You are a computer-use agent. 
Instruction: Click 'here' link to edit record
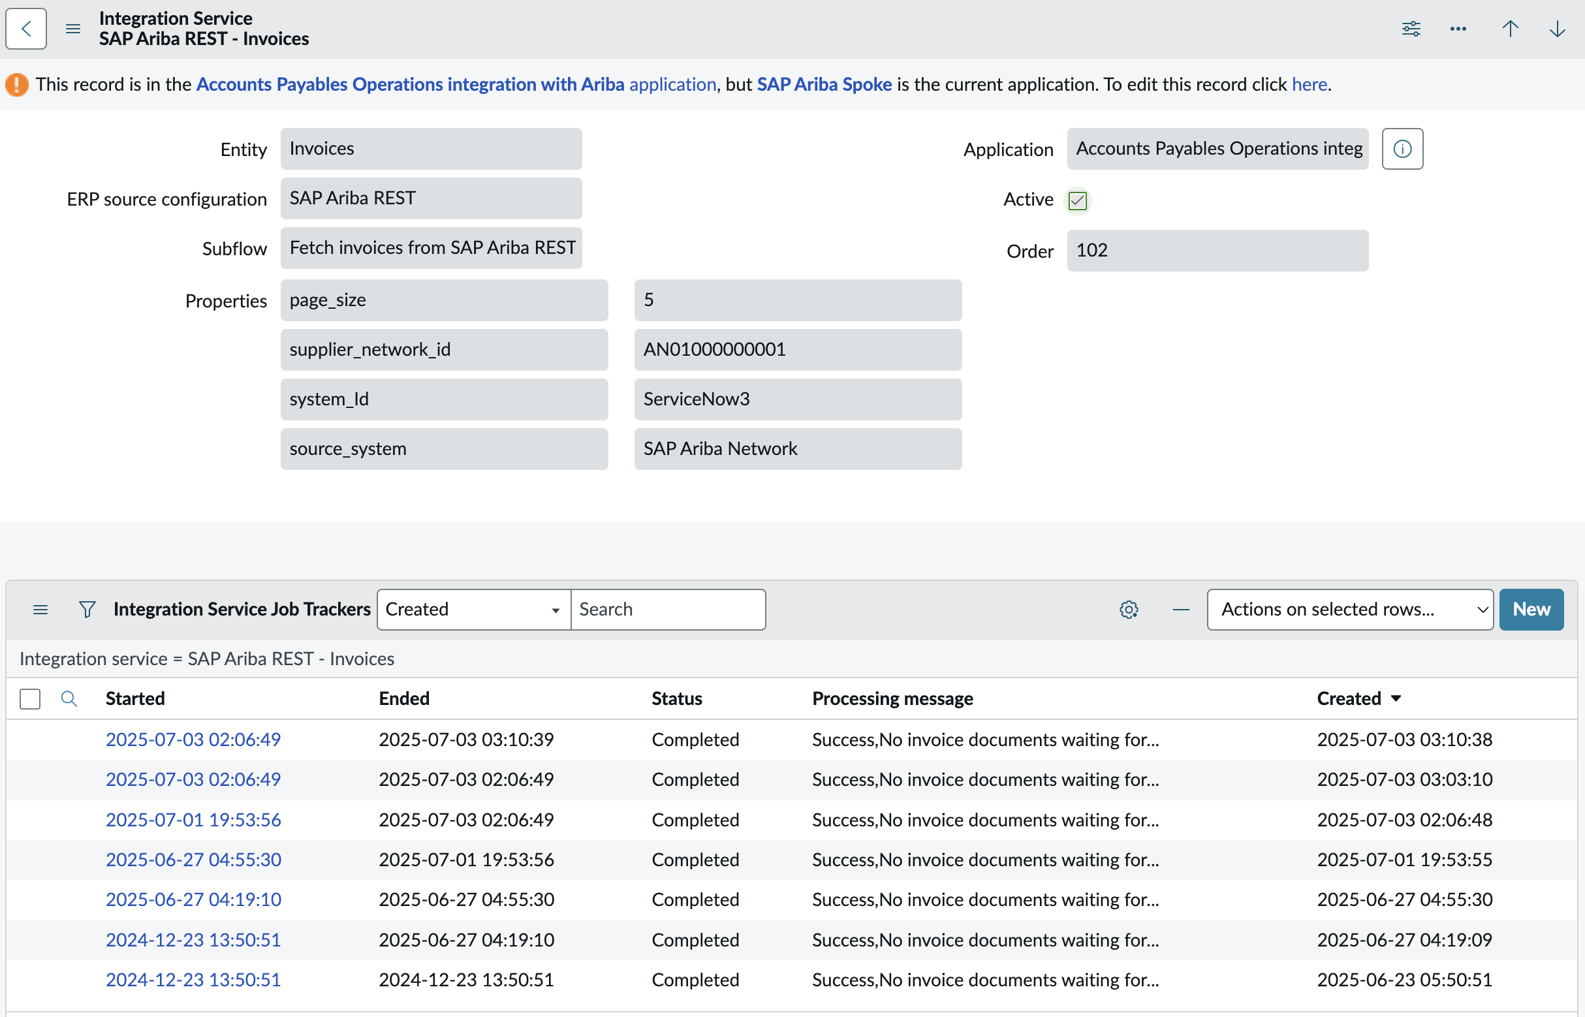pyautogui.click(x=1309, y=84)
